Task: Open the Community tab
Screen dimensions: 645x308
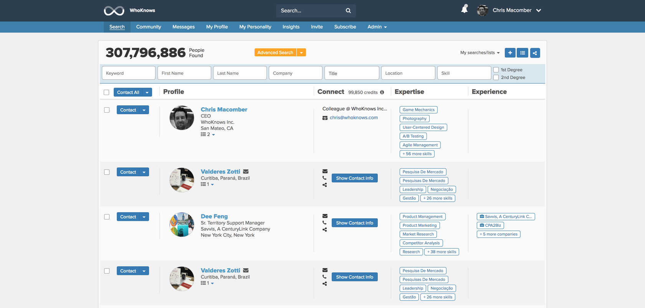Action: [149, 27]
